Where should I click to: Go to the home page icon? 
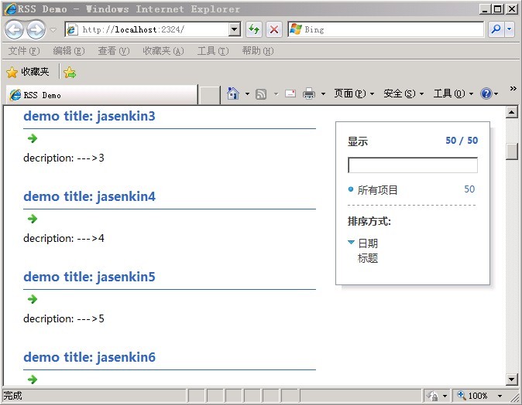coord(233,94)
